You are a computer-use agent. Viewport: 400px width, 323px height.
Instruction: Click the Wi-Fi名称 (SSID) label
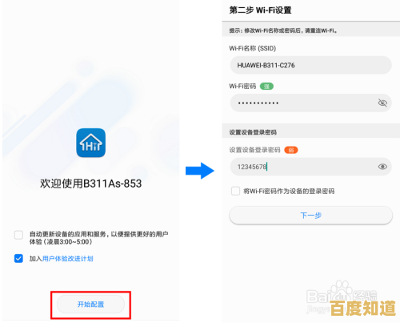(x=253, y=48)
